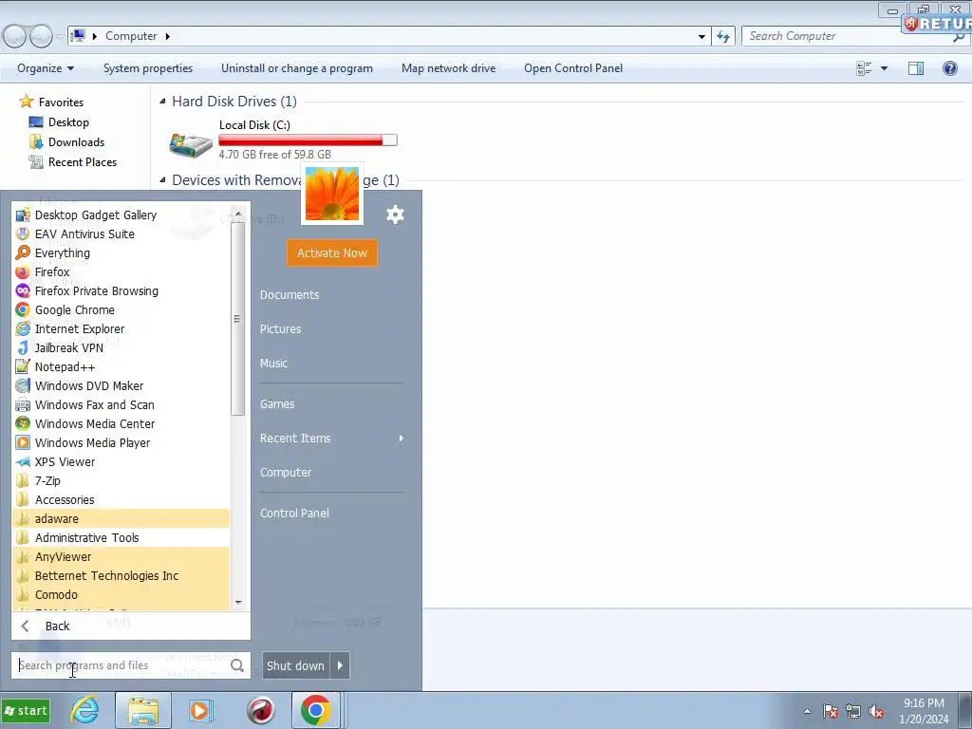Viewport: 972px width, 729px height.
Task: Open Documents from the start menu
Action: pyautogui.click(x=290, y=295)
